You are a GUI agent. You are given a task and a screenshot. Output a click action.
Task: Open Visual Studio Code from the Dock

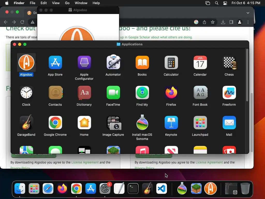[x=161, y=189]
